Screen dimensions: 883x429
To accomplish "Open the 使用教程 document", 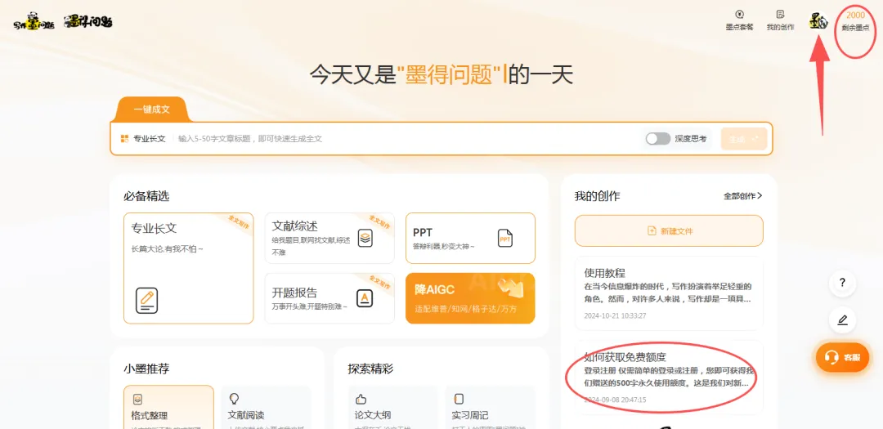I will 669,293.
